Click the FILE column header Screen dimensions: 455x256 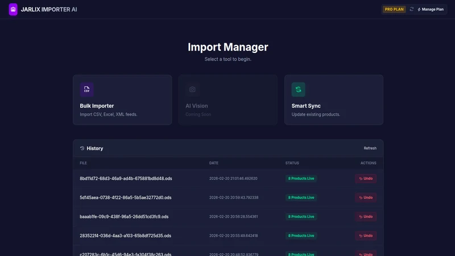click(83, 163)
